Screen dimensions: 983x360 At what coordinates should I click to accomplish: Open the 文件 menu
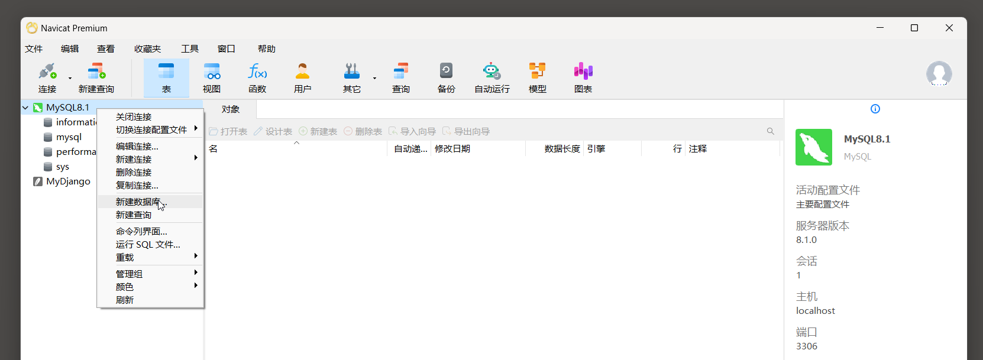tap(34, 49)
